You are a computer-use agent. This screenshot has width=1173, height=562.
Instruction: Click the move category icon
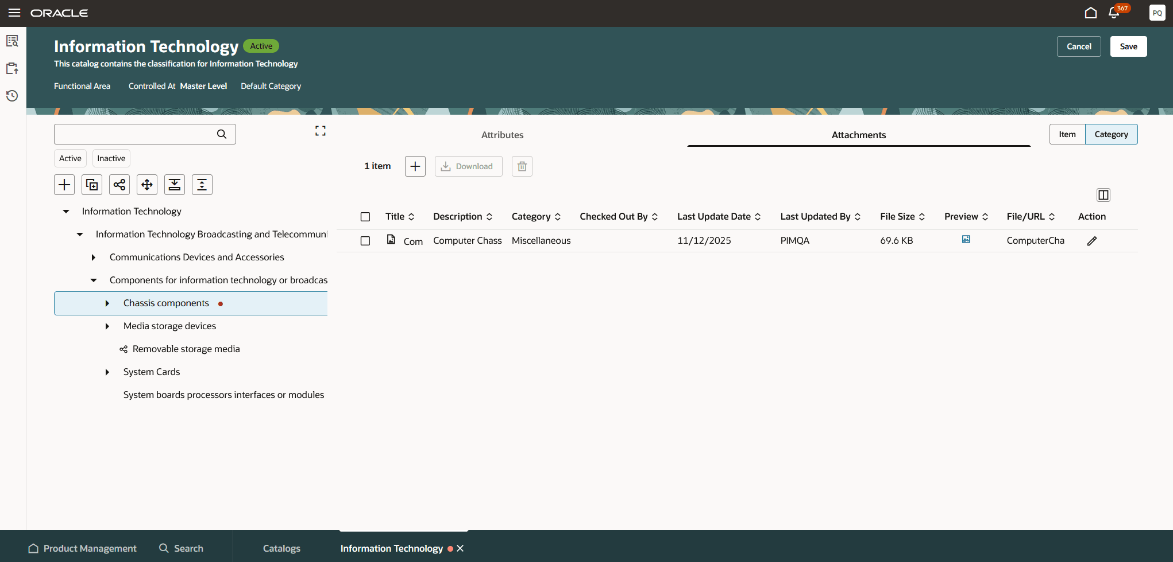147,185
